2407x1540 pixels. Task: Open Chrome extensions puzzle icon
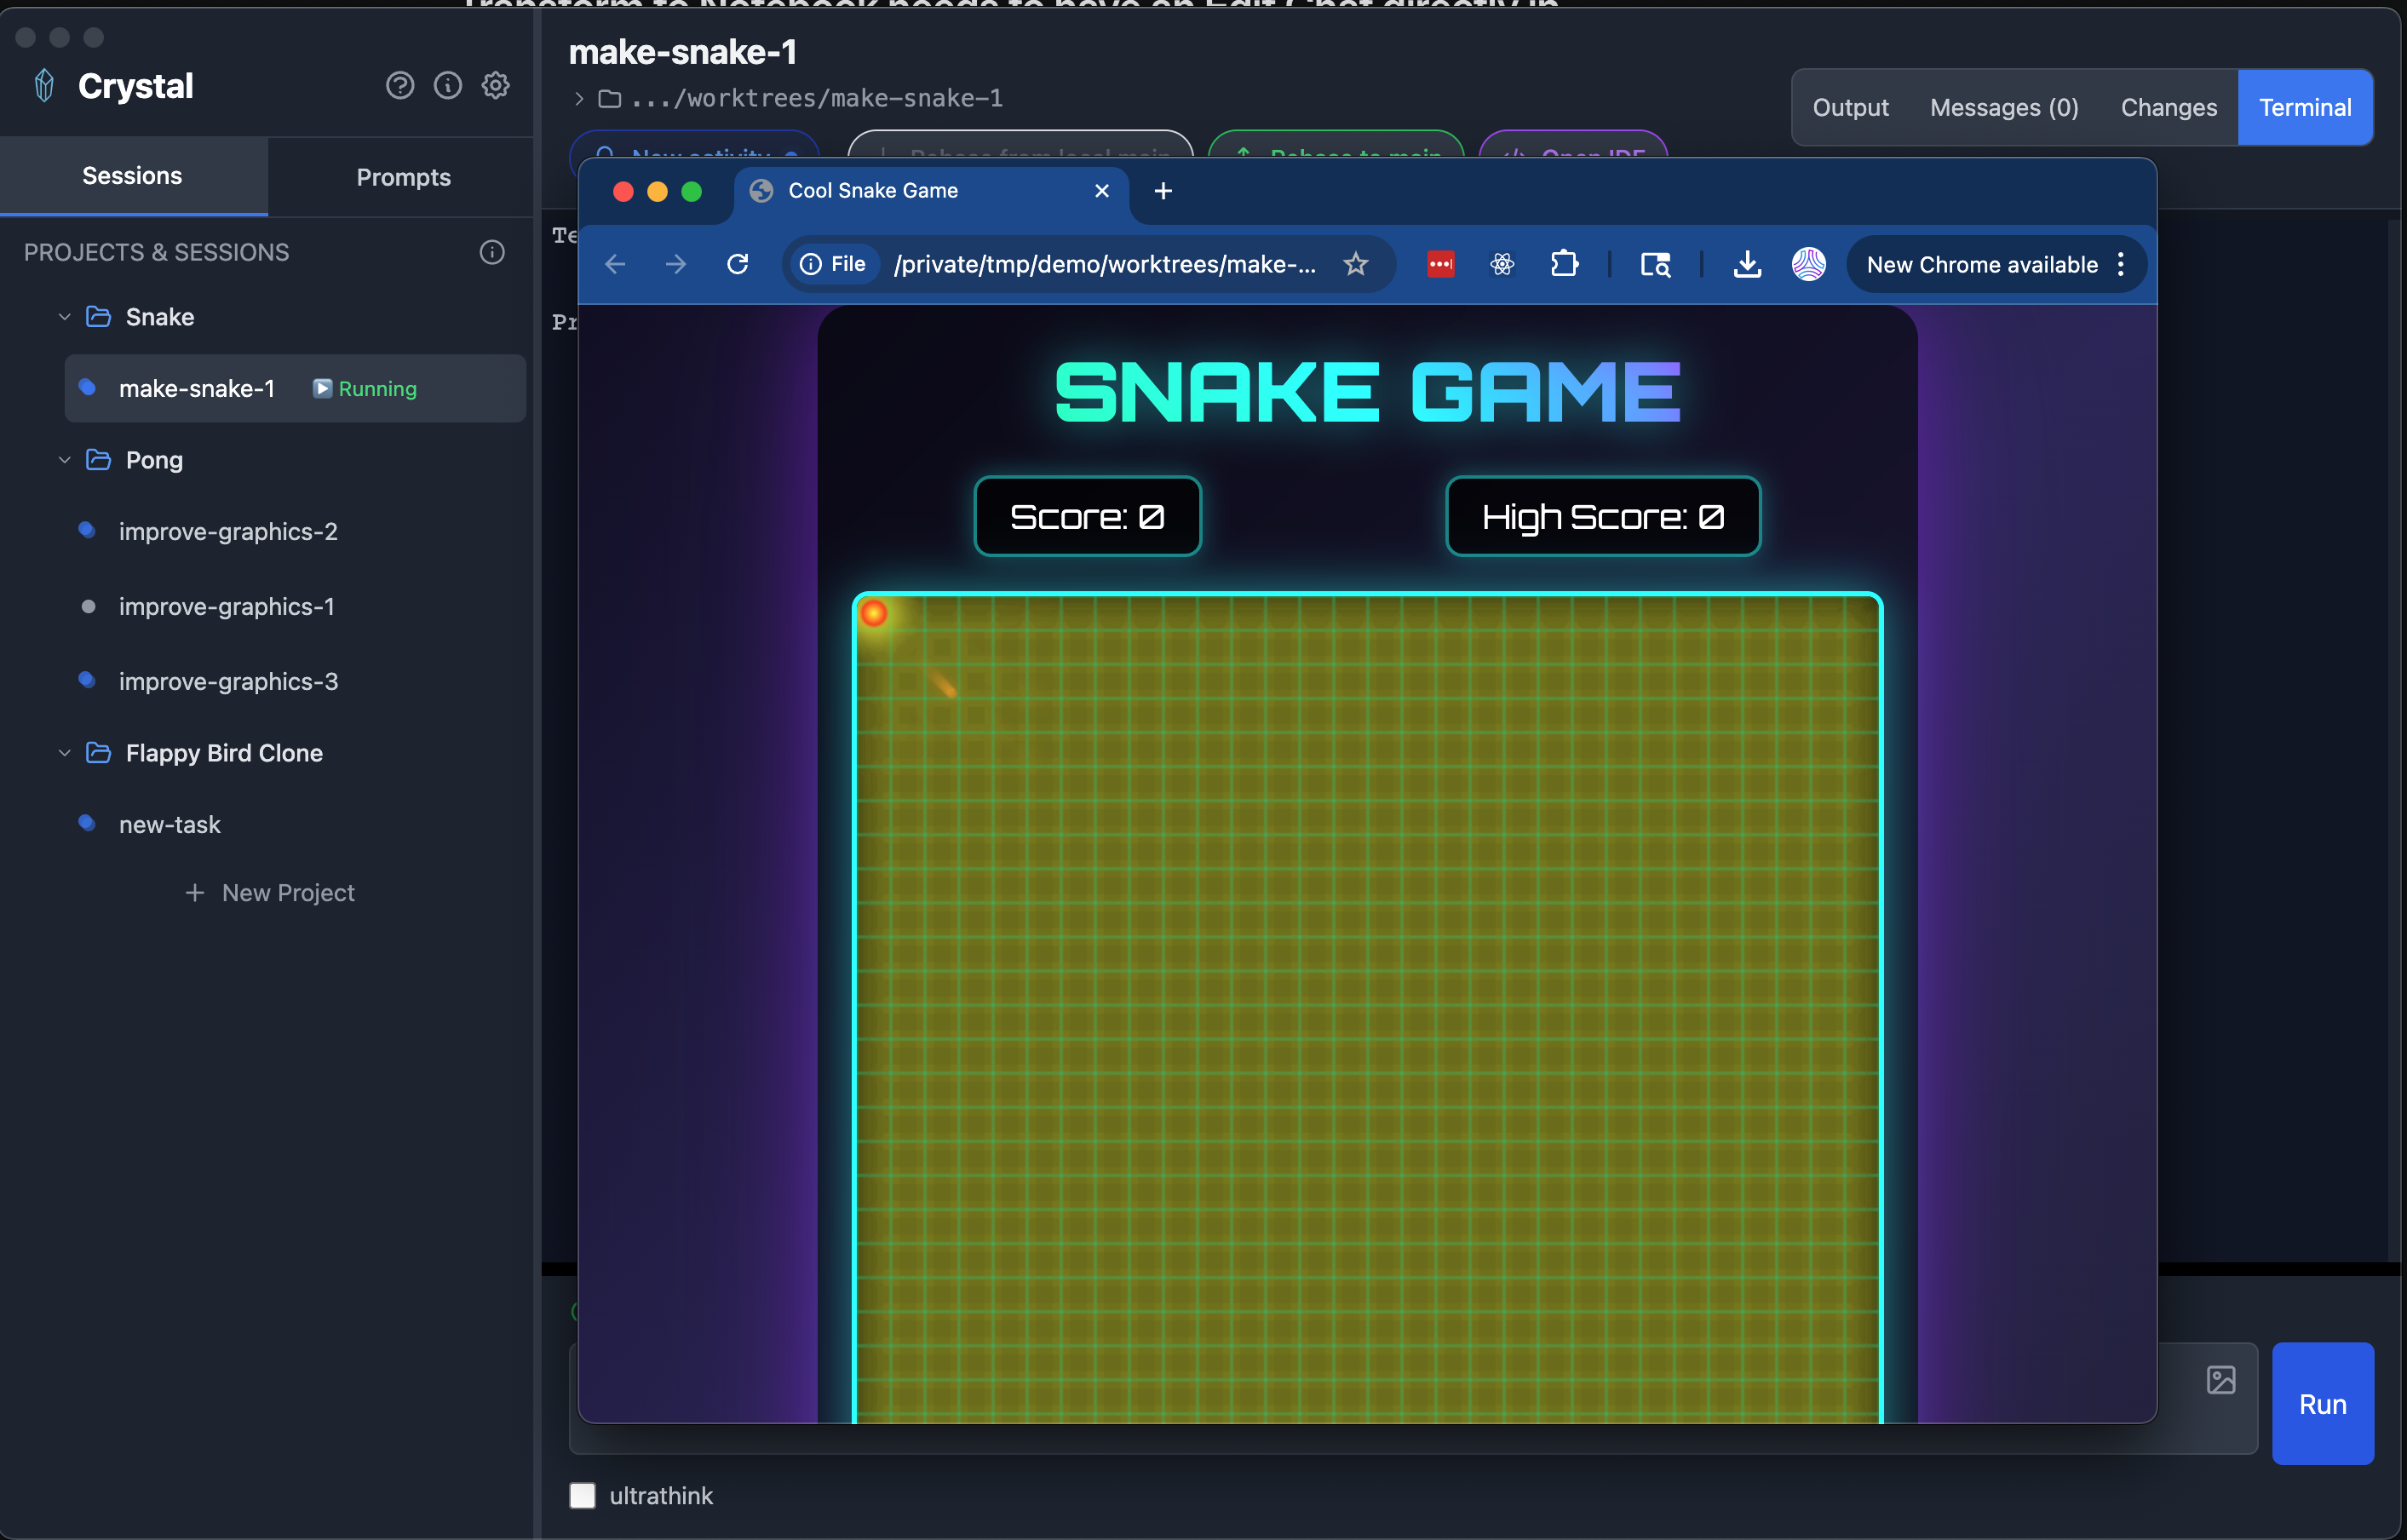point(1564,264)
